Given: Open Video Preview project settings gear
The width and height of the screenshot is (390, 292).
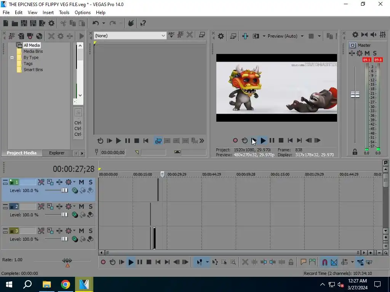Looking at the screenshot, I should (x=221, y=36).
